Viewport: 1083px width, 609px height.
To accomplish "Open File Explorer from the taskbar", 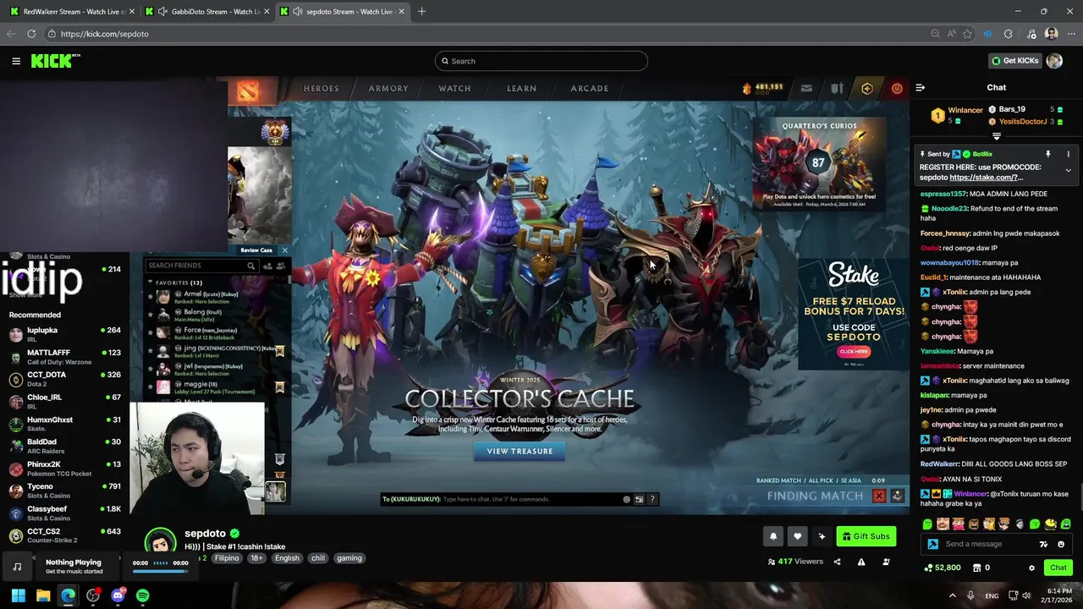I will point(43,595).
